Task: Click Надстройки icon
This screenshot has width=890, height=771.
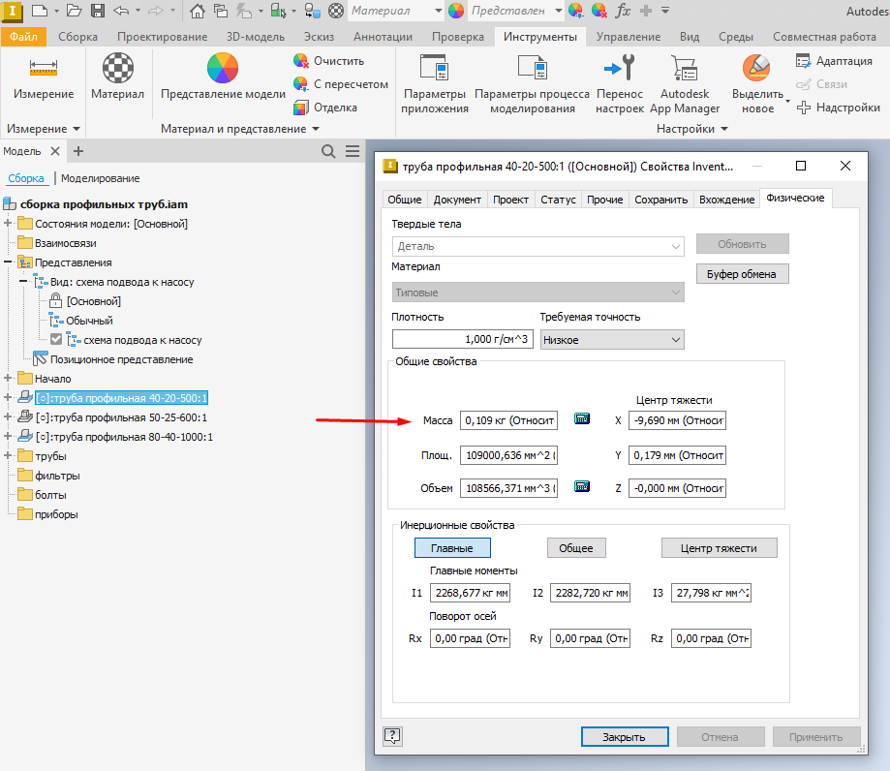Action: 803,108
